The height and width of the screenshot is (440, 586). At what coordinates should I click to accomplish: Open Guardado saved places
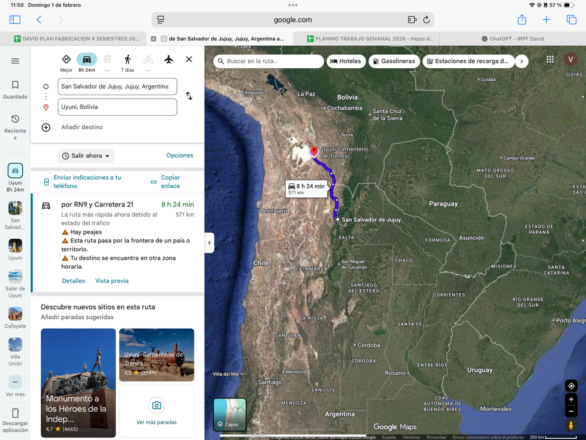15,90
